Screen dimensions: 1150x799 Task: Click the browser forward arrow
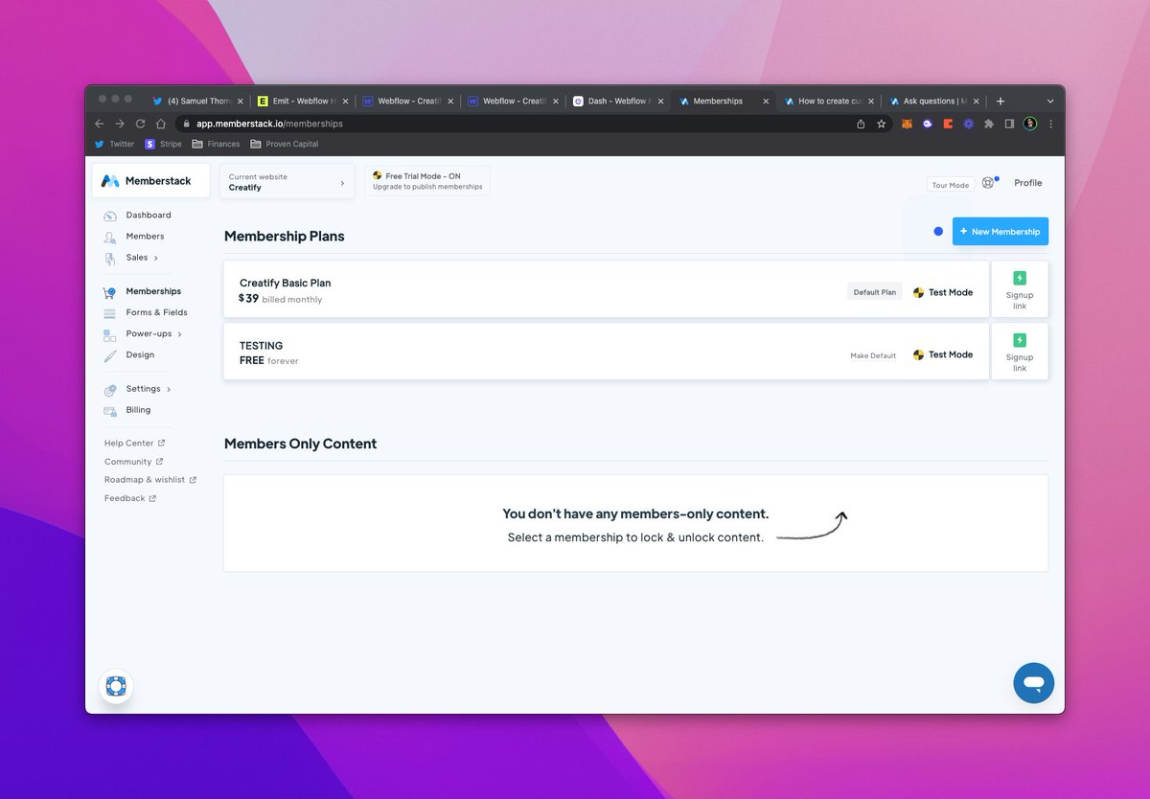coord(120,124)
